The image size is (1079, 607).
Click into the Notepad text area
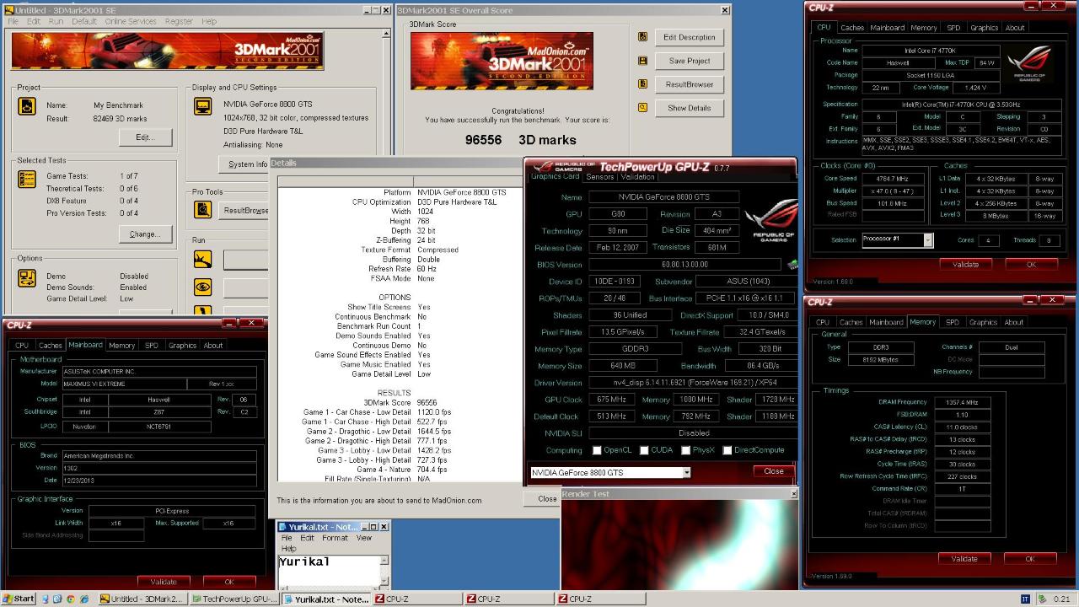tap(329, 572)
